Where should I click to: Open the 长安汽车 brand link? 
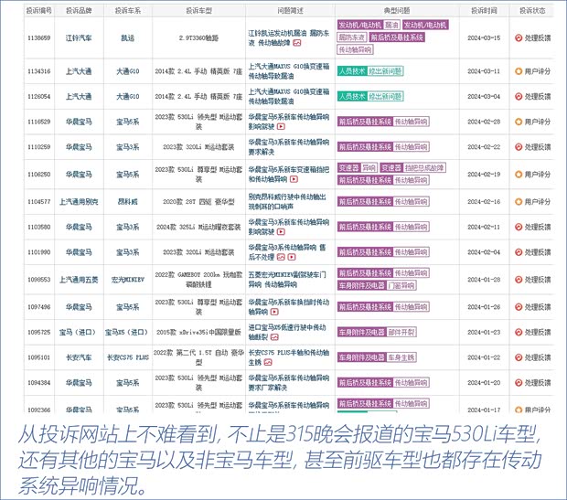79,357
